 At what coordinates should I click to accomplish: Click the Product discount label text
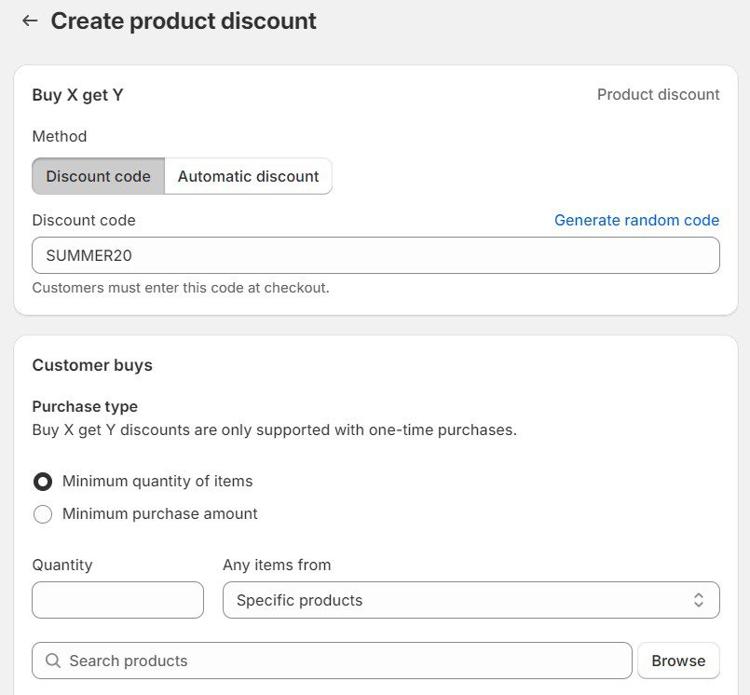click(x=658, y=95)
